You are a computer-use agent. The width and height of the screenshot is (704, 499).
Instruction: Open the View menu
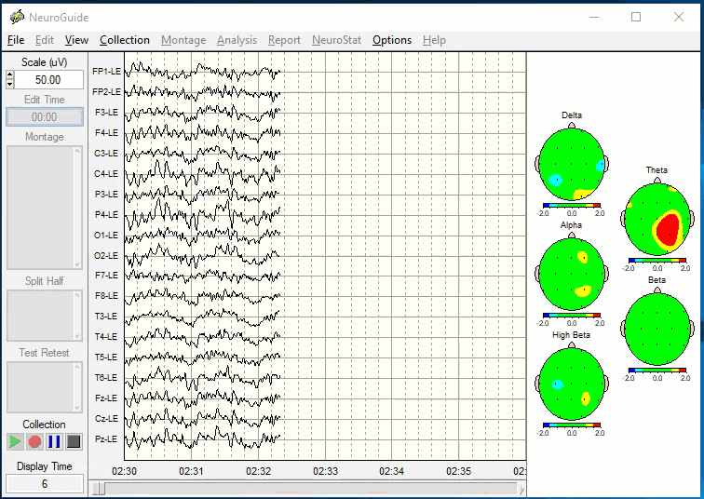(76, 40)
